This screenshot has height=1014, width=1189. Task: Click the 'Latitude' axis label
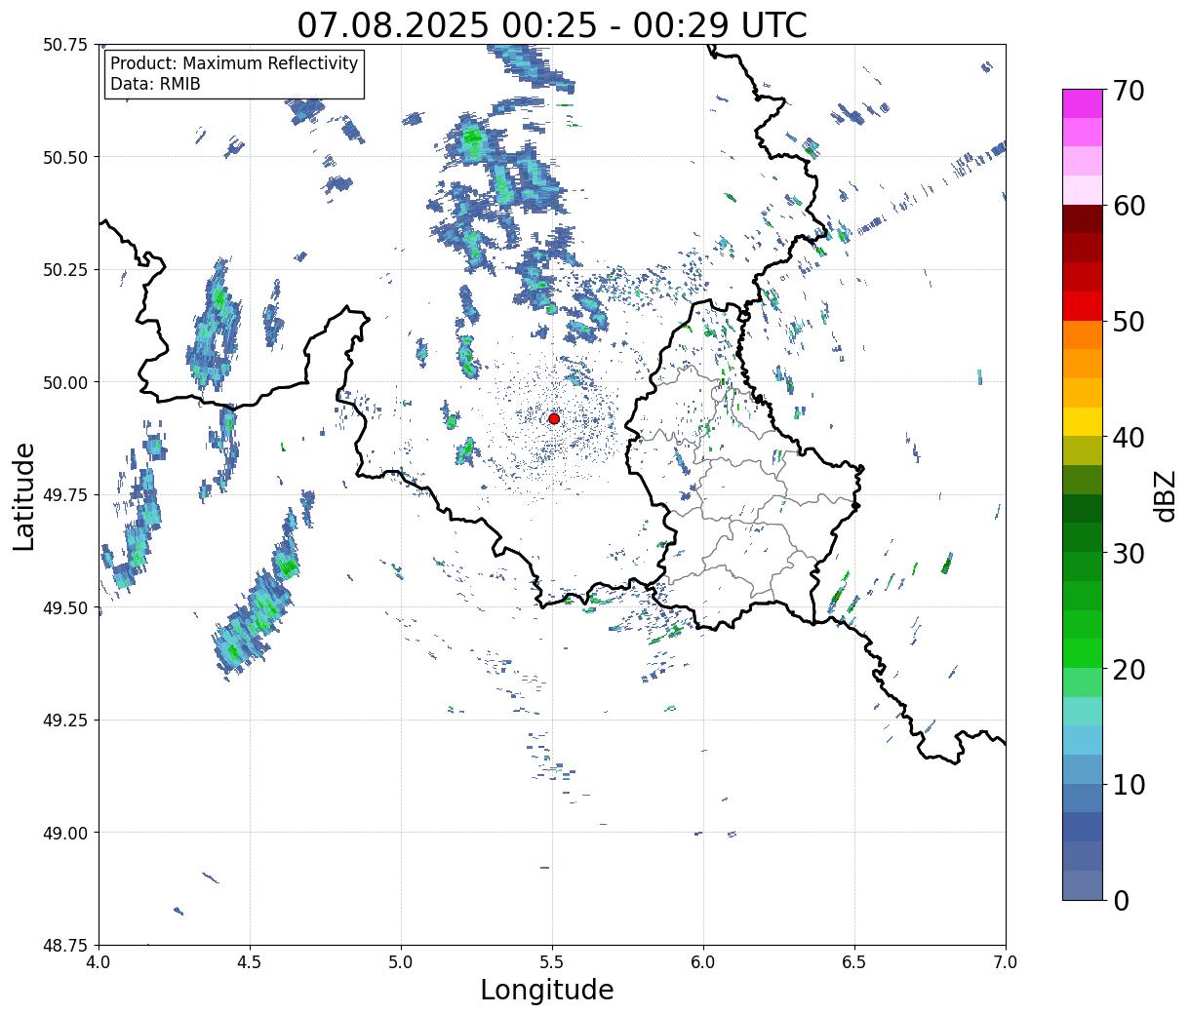(x=24, y=495)
